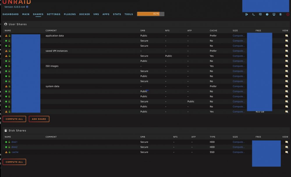Click the TYPE column header in Disk Shares
291x177 pixels.
click(x=212, y=137)
